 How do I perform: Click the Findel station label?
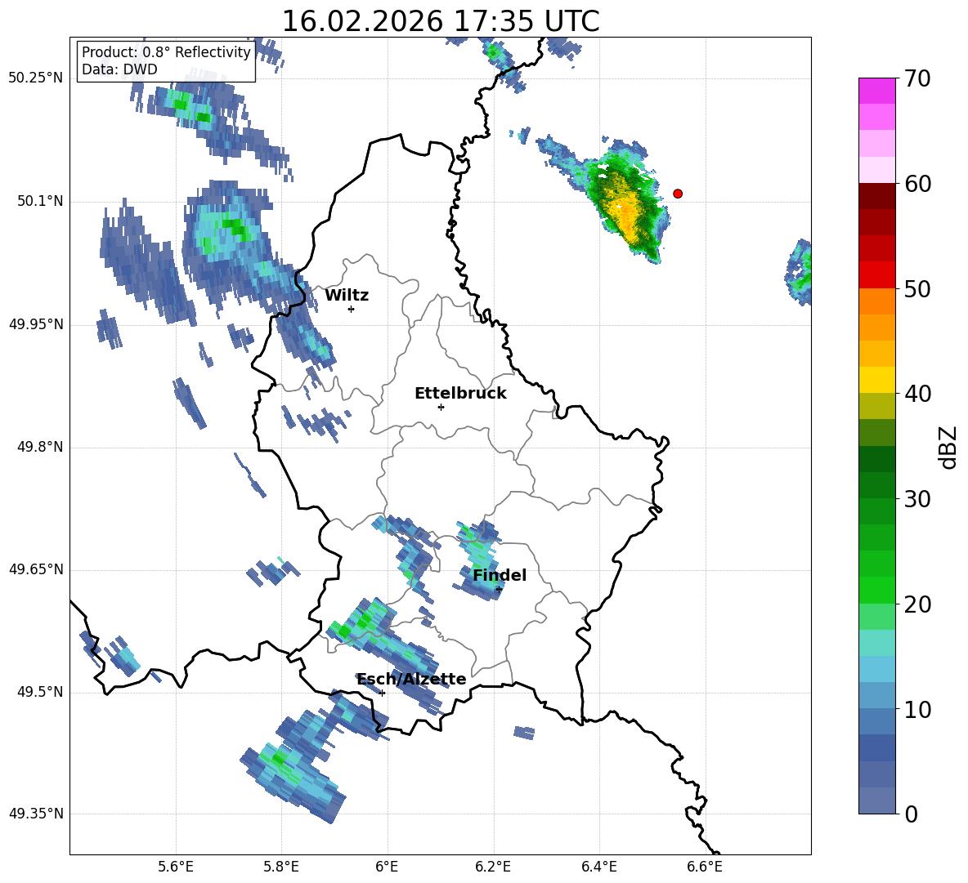[500, 575]
